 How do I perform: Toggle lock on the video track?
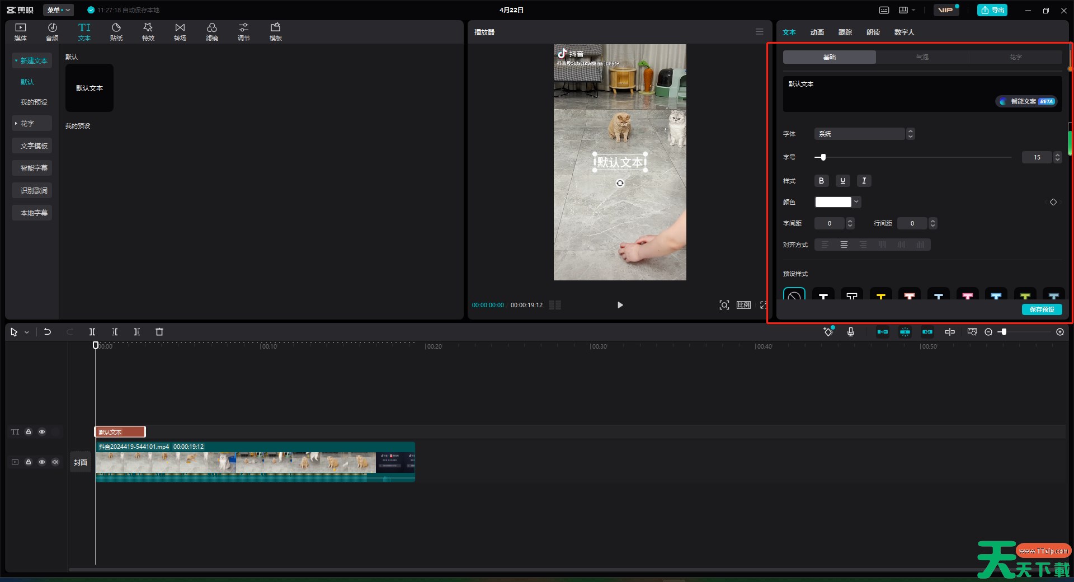29,462
